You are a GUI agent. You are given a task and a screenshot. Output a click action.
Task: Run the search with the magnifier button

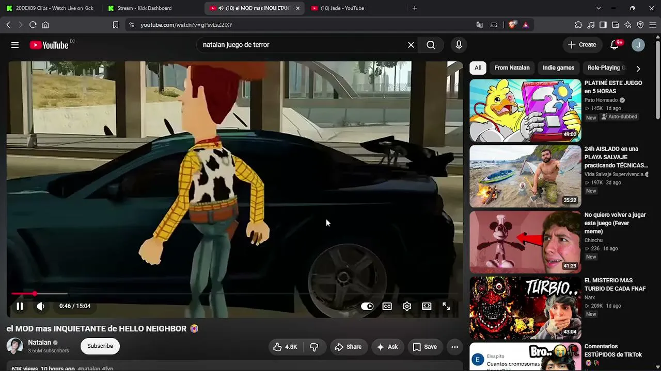coord(431,45)
